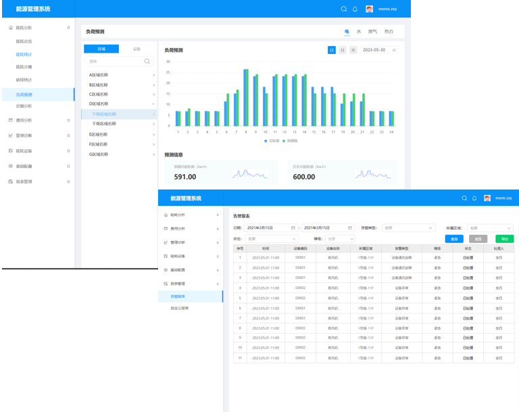Click the 预测总能耗值 591.00 sparkline card
Image resolution: width=519 pixels, height=416 pixels.
point(222,172)
